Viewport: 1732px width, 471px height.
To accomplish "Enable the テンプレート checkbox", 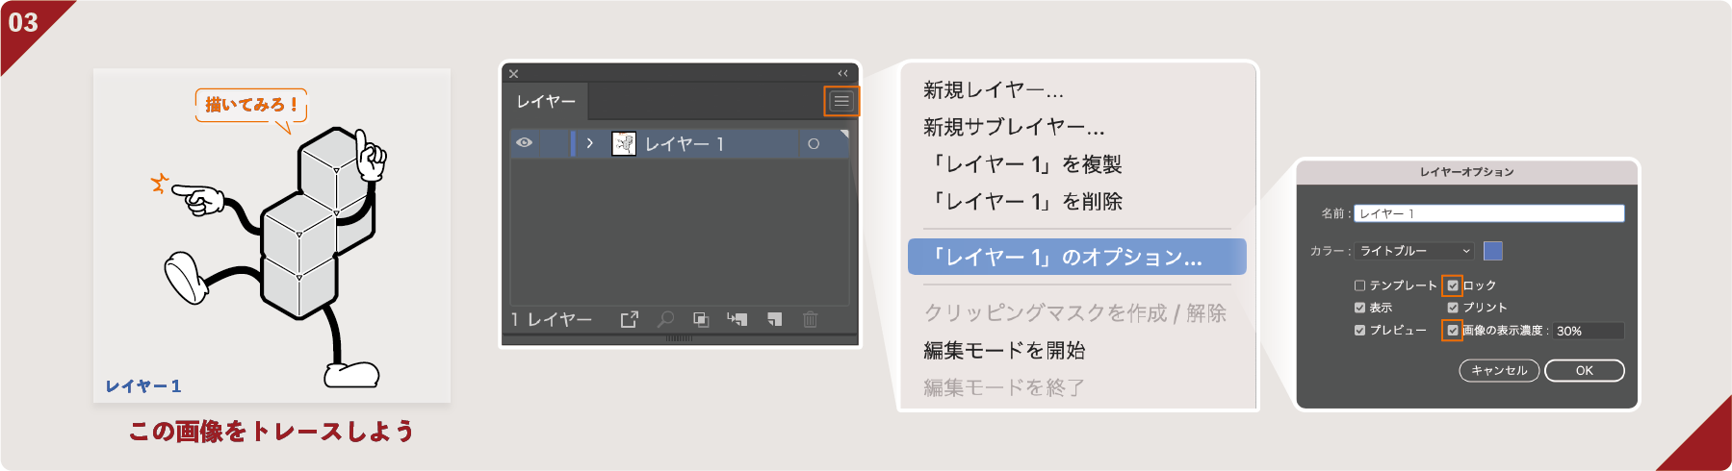I will click(x=1359, y=285).
